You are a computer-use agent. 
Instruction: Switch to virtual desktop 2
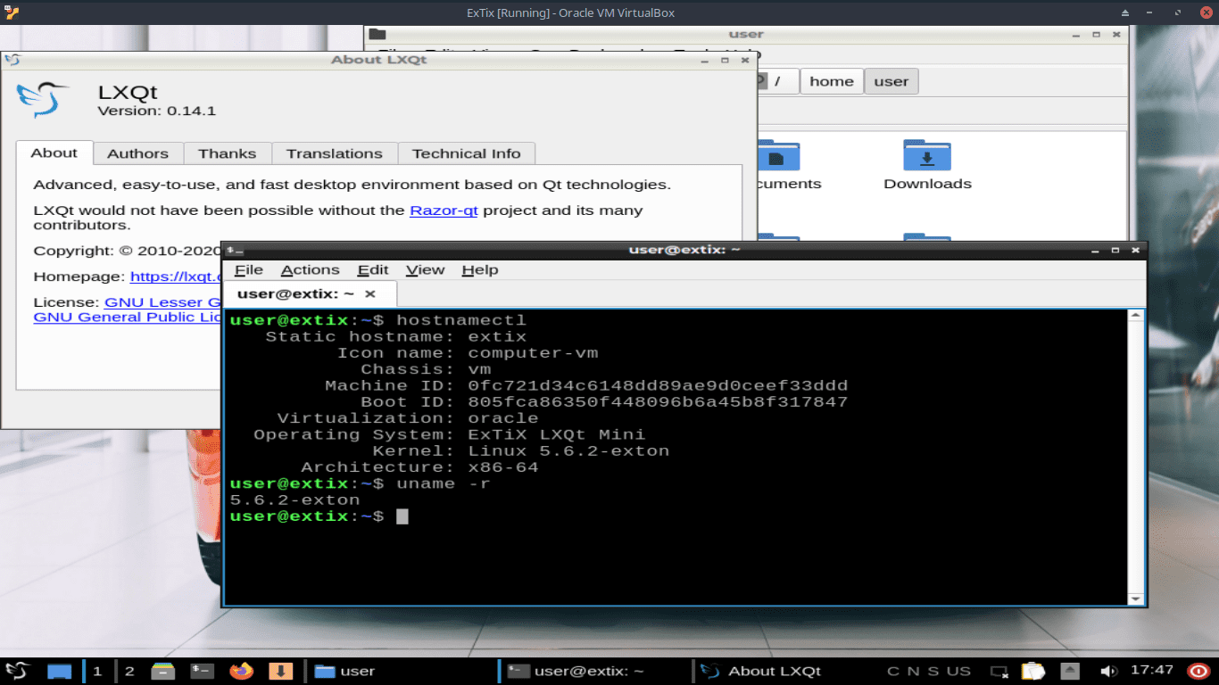[129, 671]
